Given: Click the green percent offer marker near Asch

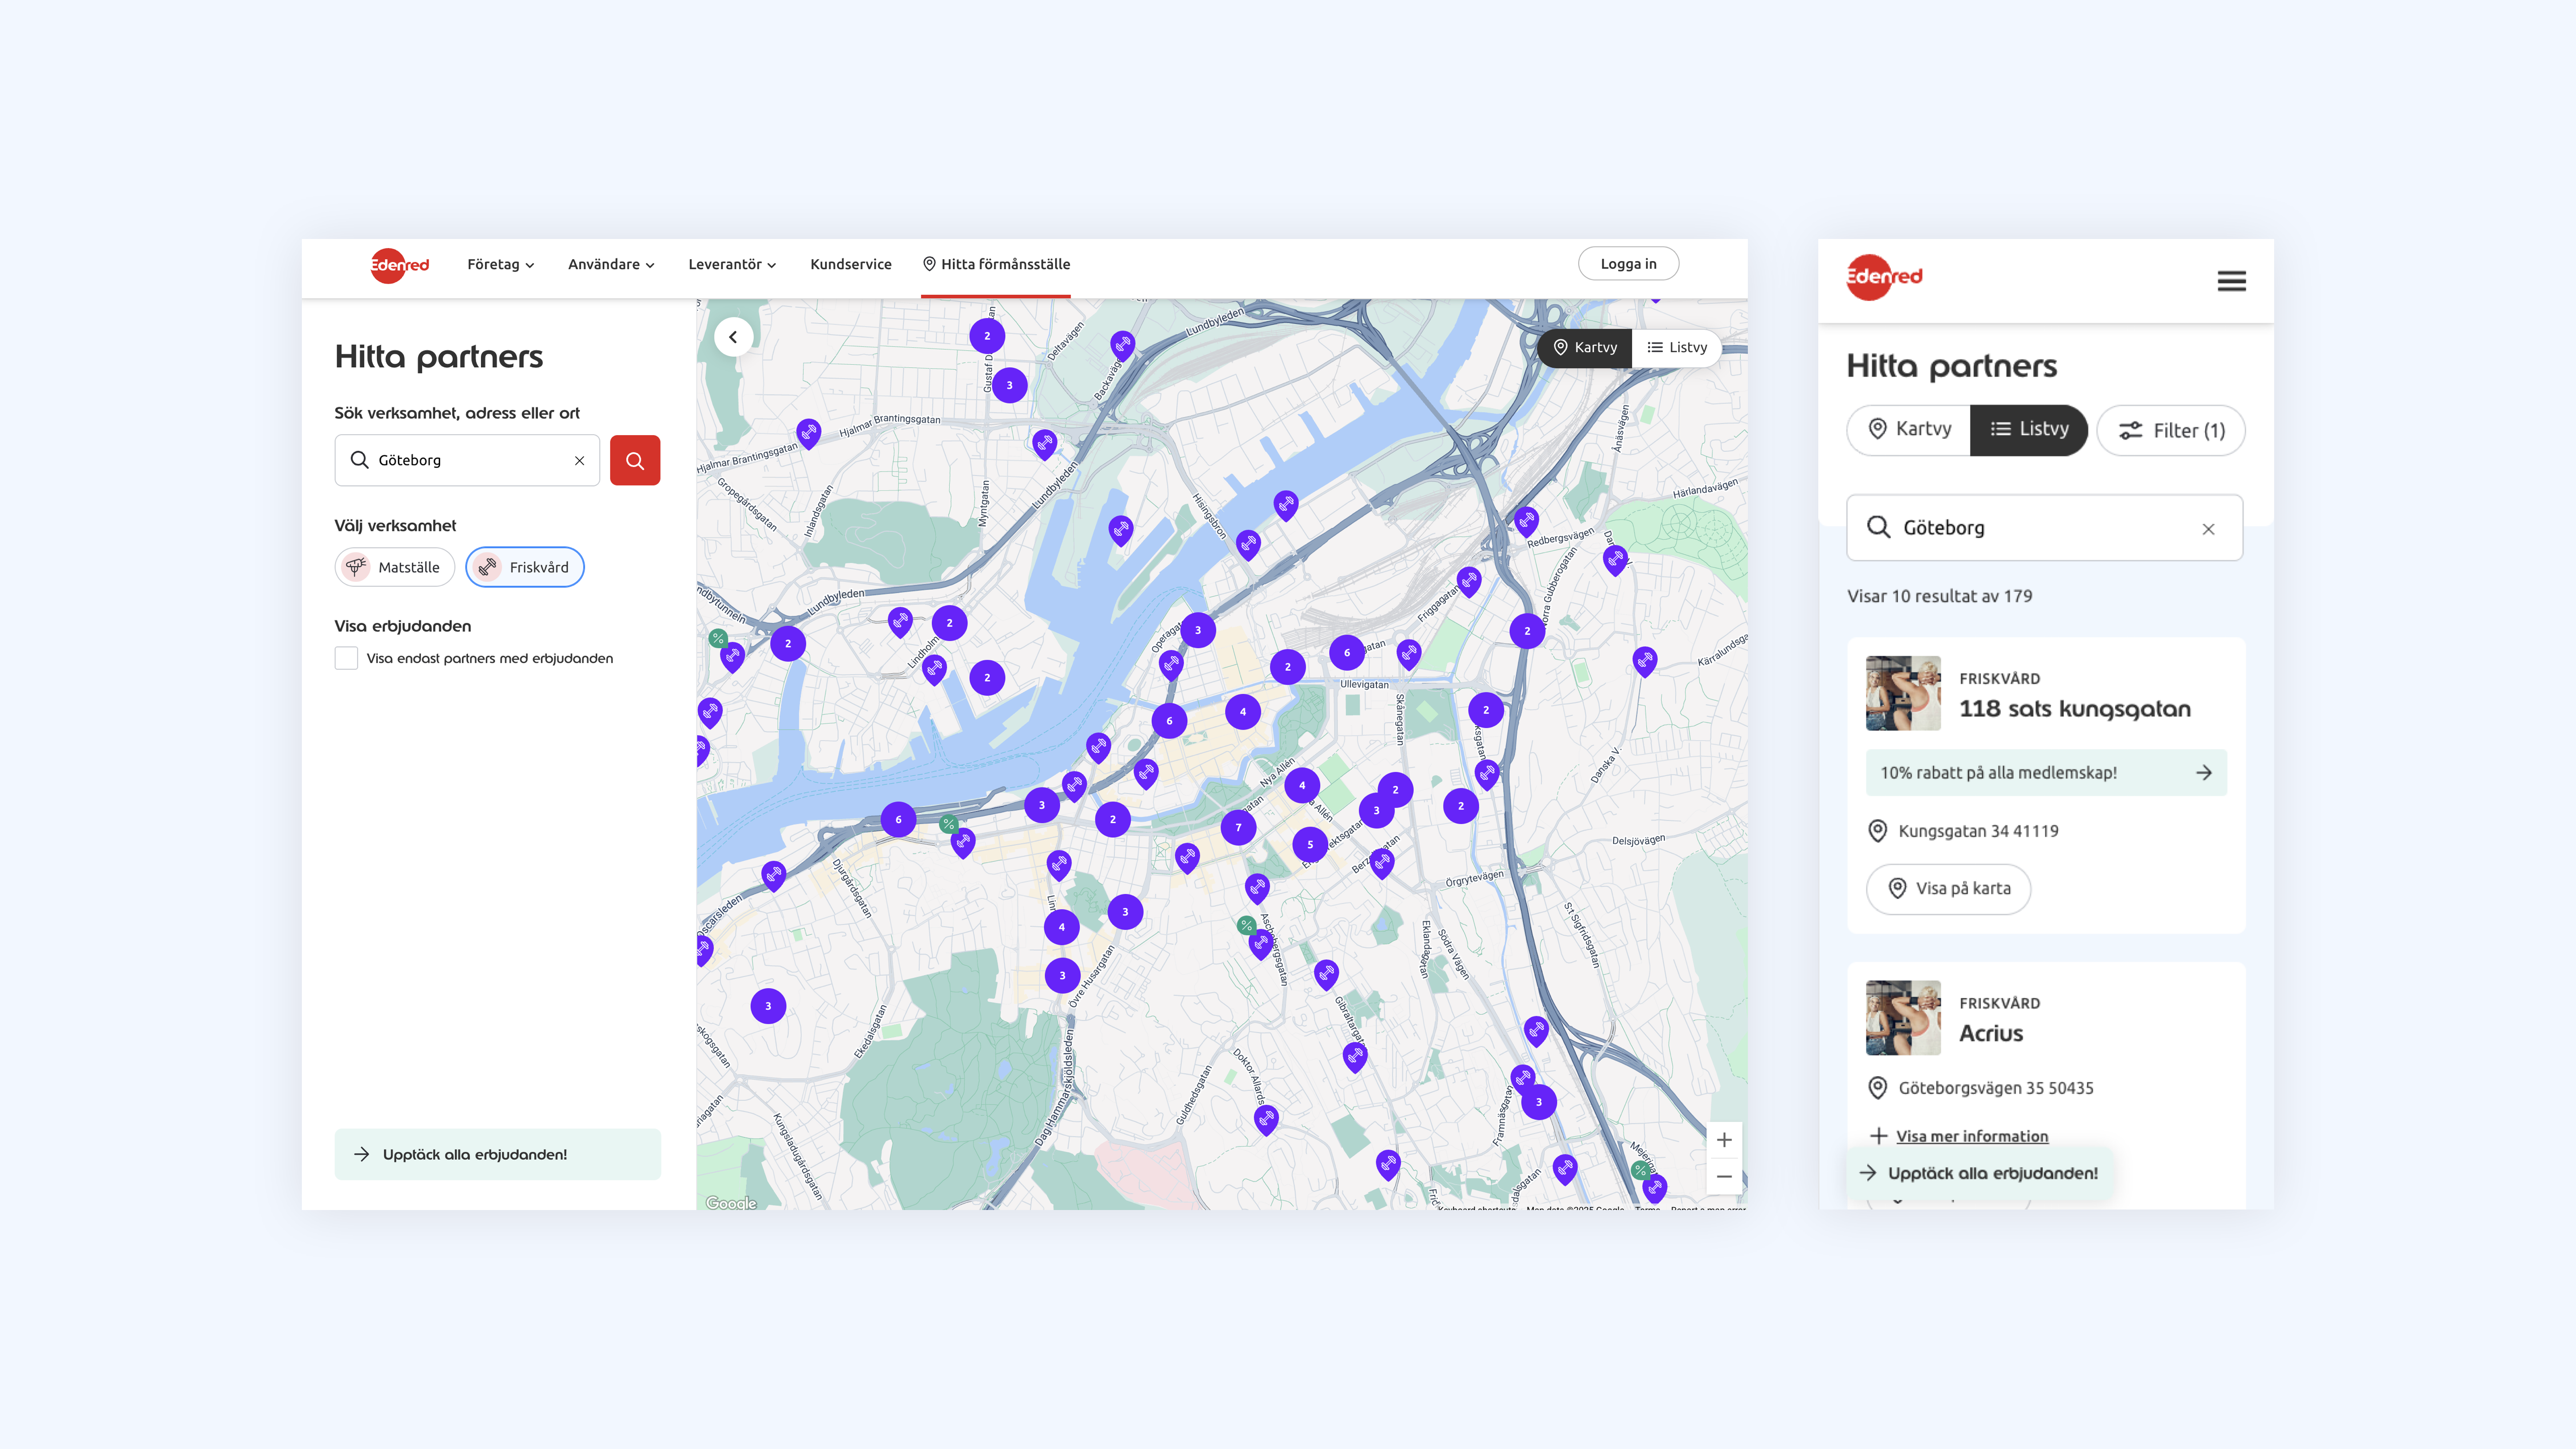Looking at the screenshot, I should point(1246,925).
